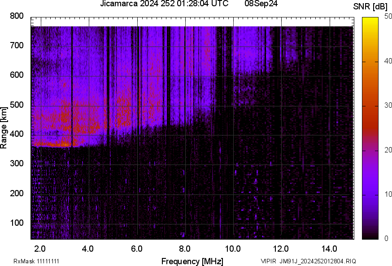The height and width of the screenshot is (266, 392).
Task: Click the date label 08Sep24
Action: pyautogui.click(x=261, y=4)
